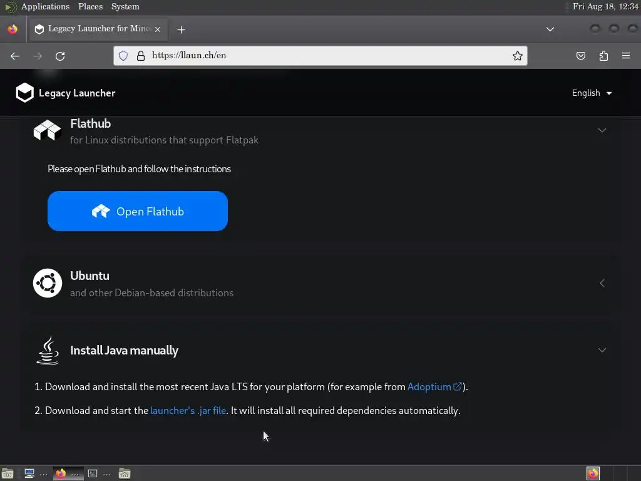Click the Firefox tray icon in the bottom right corner
Image resolution: width=641 pixels, height=481 pixels.
pyautogui.click(x=593, y=473)
